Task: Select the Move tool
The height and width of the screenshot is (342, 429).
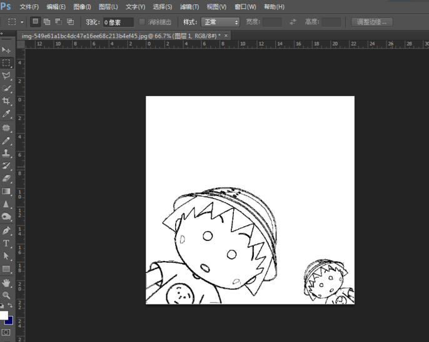Action: point(6,50)
